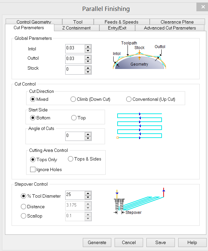The width and height of the screenshot is (208, 251).
Task: Increase the Intol value with up arrow
Action: pyautogui.click(x=88, y=47)
